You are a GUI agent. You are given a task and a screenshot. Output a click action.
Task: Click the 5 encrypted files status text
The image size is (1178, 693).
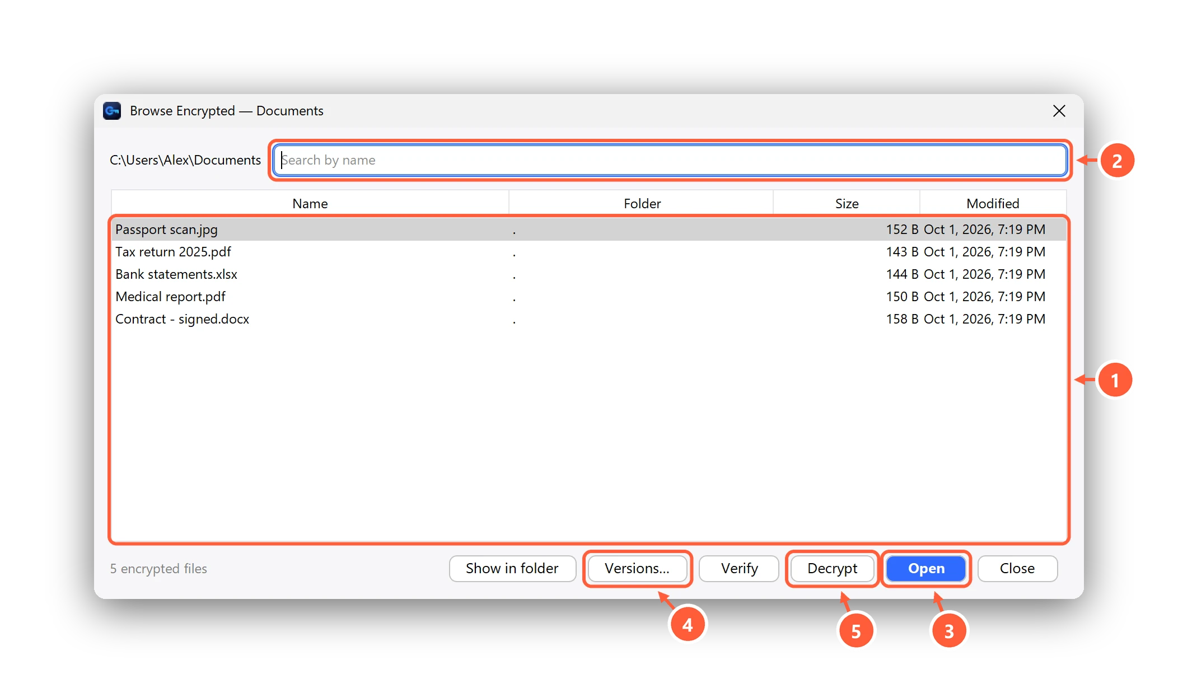[158, 569]
